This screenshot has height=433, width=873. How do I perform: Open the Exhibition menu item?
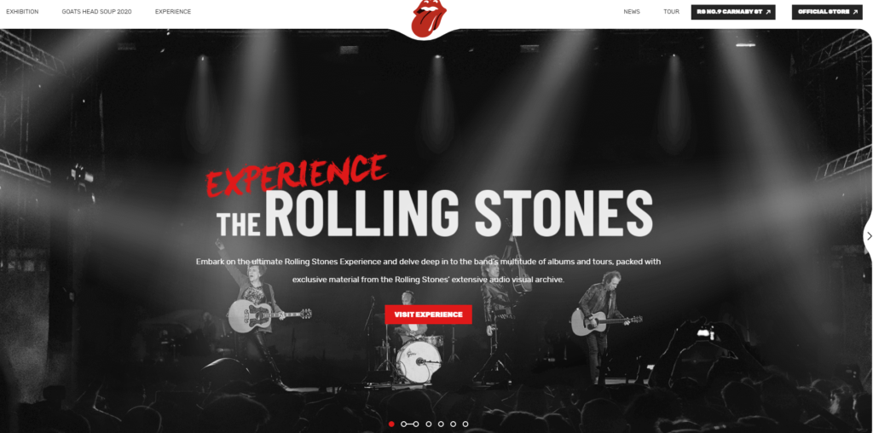(22, 12)
